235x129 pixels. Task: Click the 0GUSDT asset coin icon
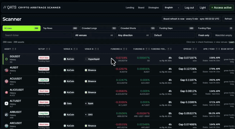(7, 59)
